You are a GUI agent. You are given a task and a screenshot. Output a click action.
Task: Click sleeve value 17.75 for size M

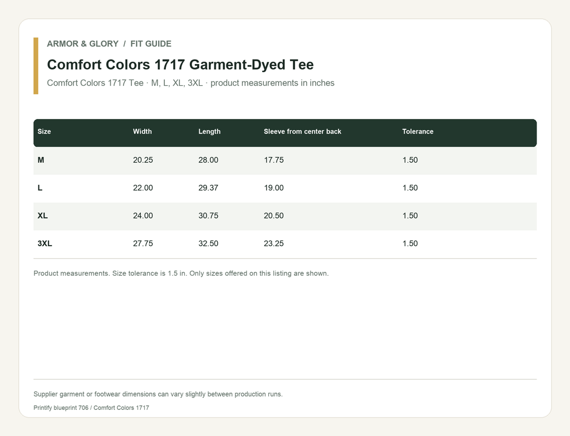coord(274,160)
